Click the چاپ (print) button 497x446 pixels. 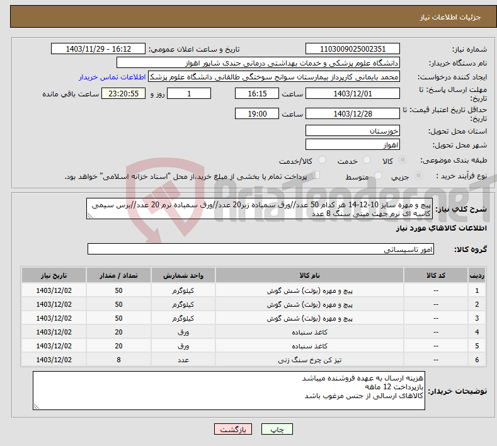click(x=277, y=430)
